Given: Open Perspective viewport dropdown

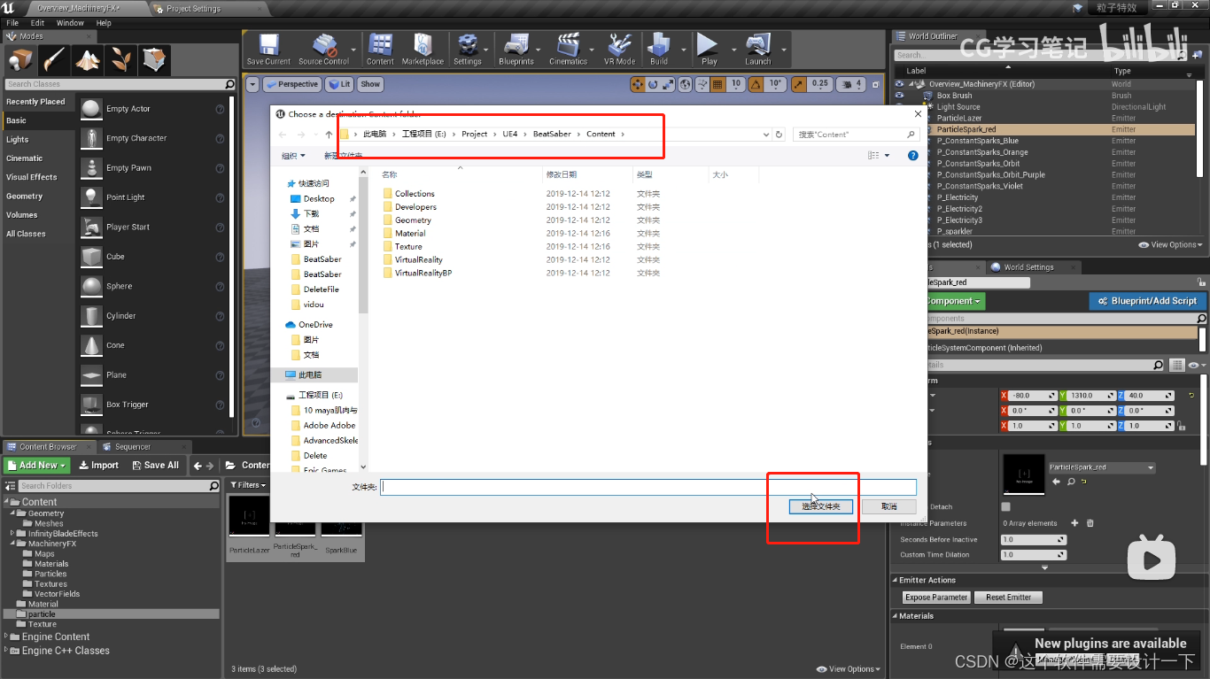Looking at the screenshot, I should 292,84.
